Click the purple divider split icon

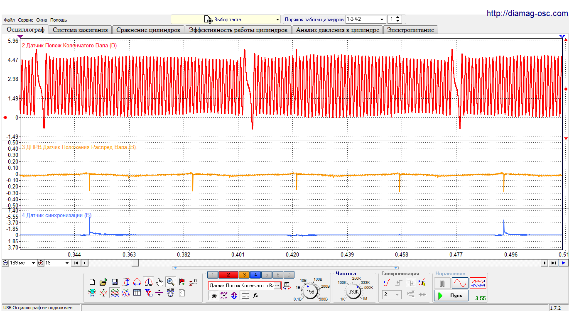(x=159, y=293)
